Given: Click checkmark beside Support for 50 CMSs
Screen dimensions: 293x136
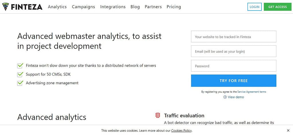Looking at the screenshot, I should (x=20, y=74).
